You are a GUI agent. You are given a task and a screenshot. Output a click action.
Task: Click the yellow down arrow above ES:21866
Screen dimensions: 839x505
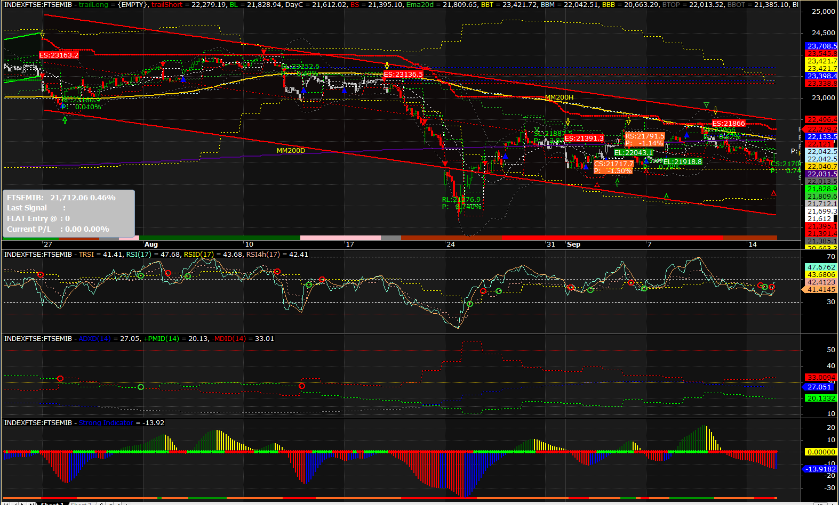716,111
